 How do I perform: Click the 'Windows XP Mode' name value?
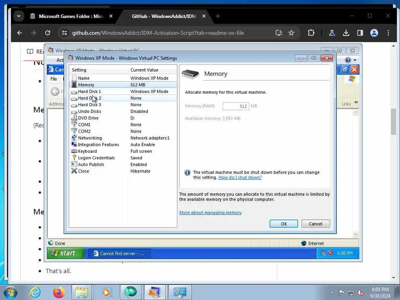(x=149, y=78)
